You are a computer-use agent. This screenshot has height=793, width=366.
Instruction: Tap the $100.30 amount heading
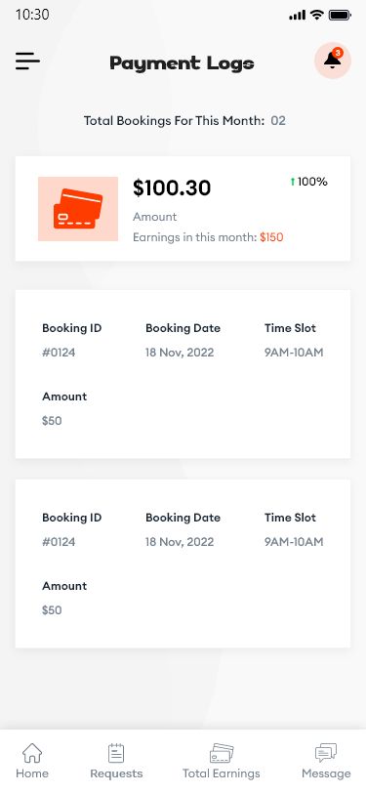click(172, 188)
